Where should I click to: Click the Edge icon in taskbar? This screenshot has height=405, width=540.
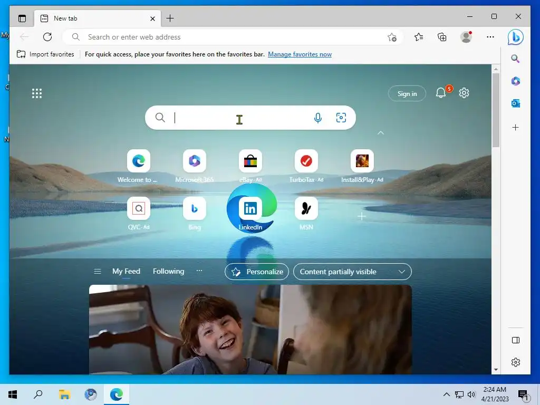tap(117, 394)
